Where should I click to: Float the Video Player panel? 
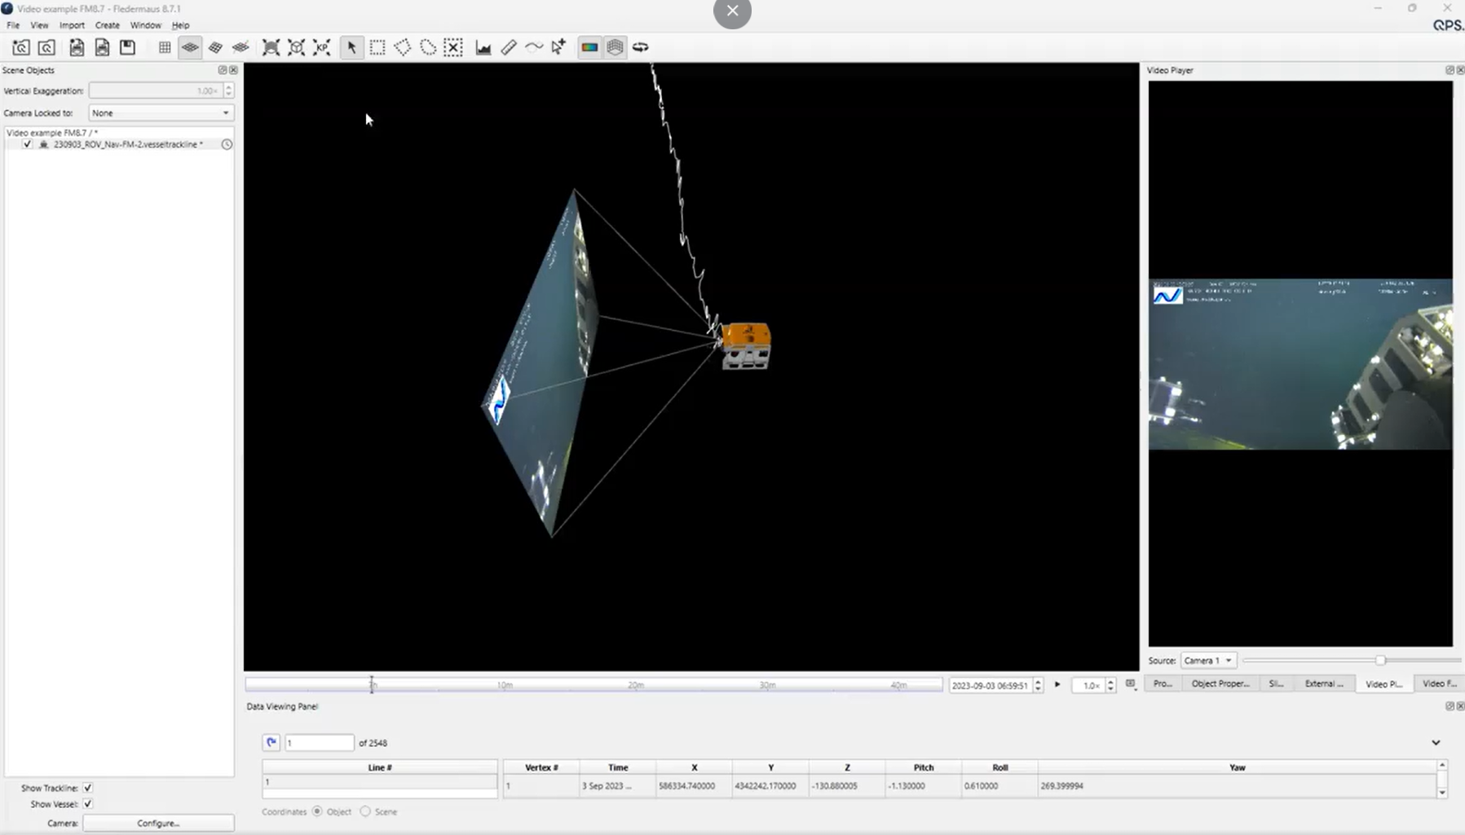click(1450, 70)
